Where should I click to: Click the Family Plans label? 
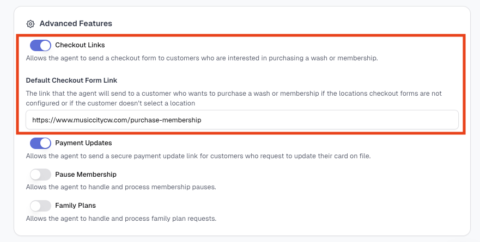pyautogui.click(x=75, y=206)
